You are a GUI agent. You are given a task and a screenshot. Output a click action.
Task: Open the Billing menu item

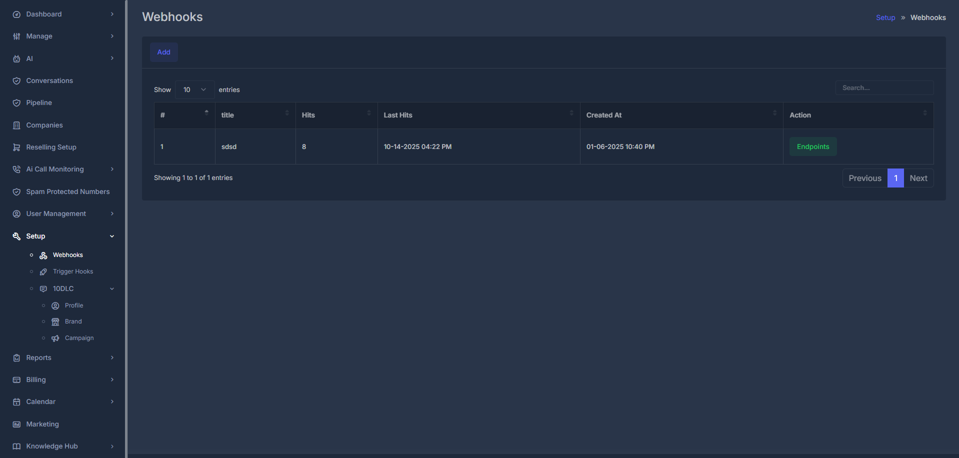pyautogui.click(x=35, y=379)
